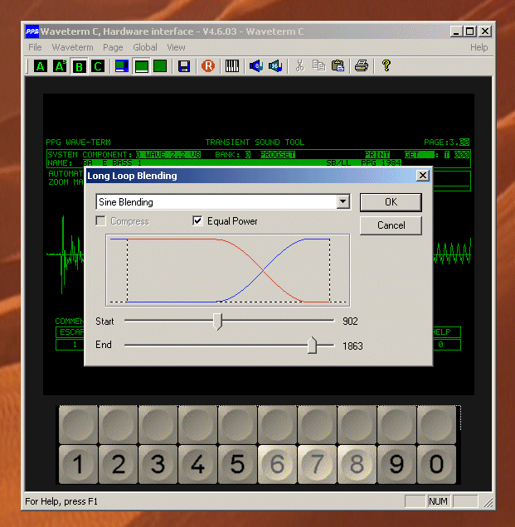Click the highlighted keypad button 7

[x=317, y=464]
